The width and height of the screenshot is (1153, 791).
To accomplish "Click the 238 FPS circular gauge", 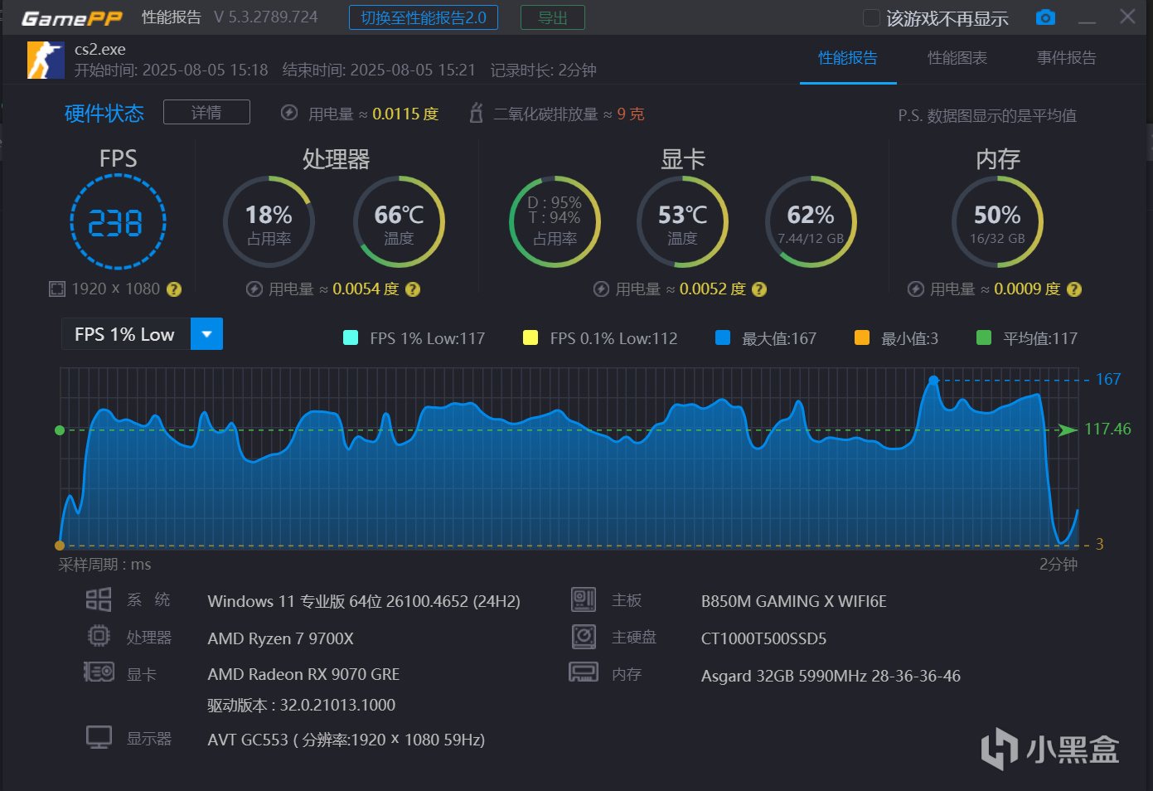I will point(118,222).
